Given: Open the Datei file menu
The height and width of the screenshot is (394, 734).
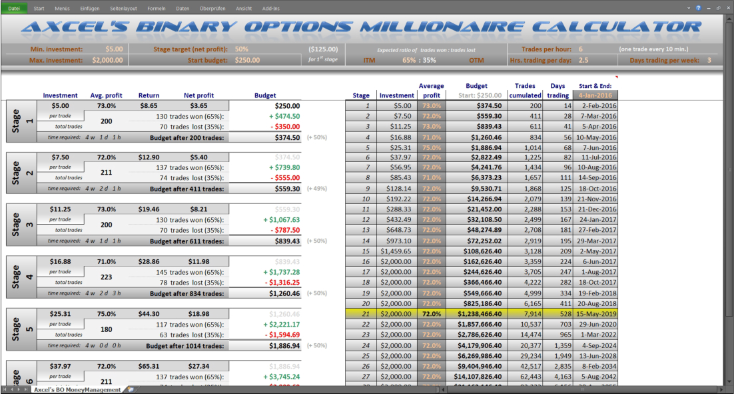Looking at the screenshot, I should (14, 8).
